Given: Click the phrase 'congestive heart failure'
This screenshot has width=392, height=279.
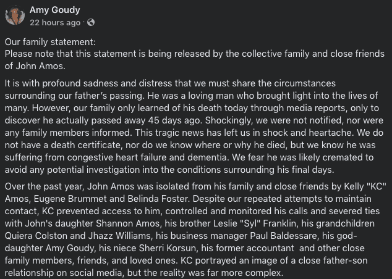Looking at the screenshot, I should 117,157.
